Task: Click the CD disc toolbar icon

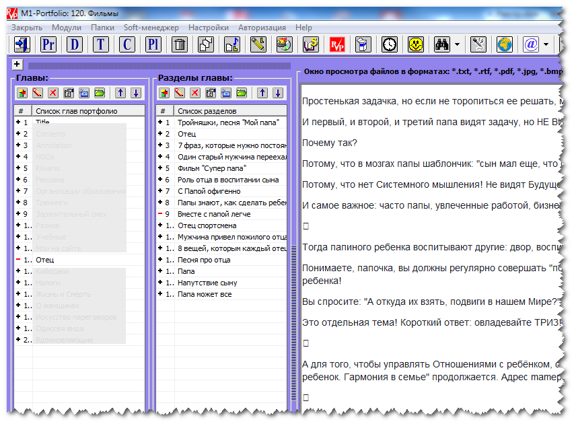Action: (x=285, y=45)
